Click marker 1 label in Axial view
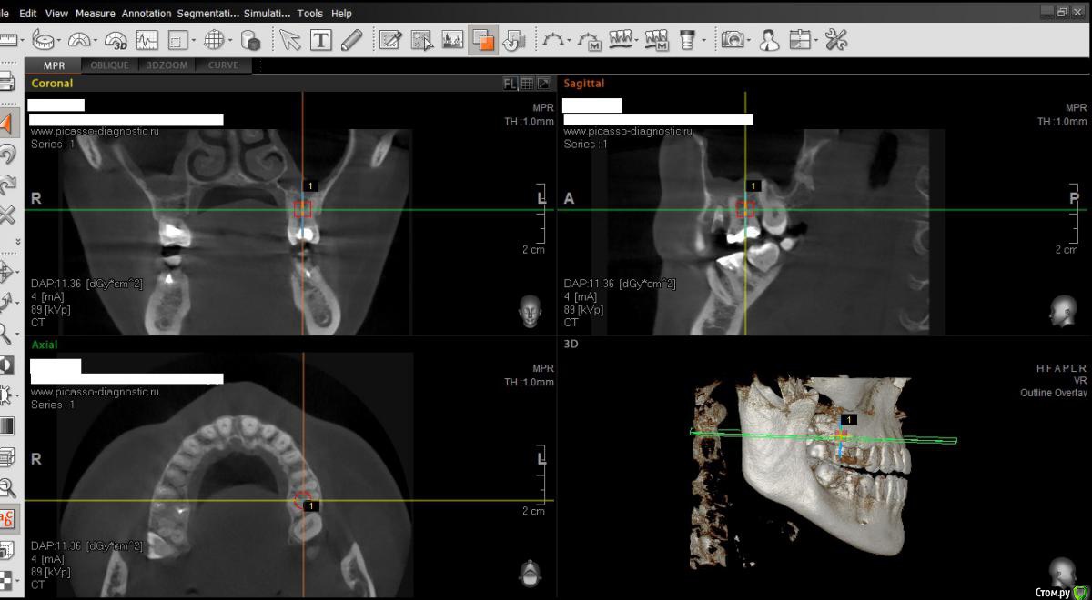This screenshot has height=600, width=1092. (x=310, y=505)
